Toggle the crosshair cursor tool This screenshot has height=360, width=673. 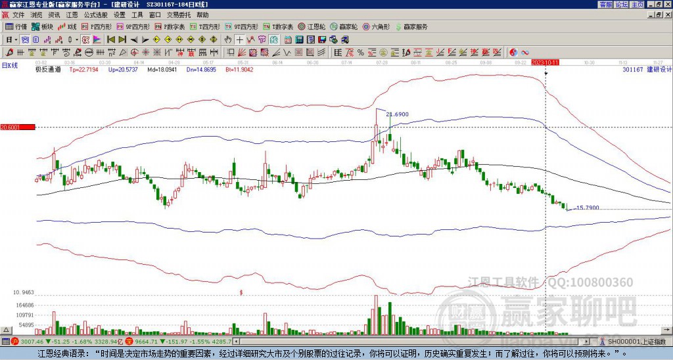pyautogui.click(x=239, y=40)
